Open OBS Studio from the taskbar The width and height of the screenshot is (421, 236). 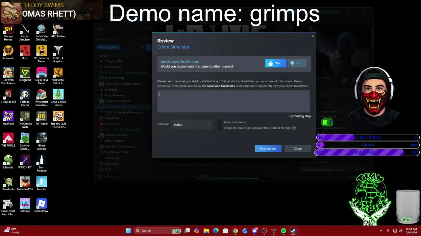(x=264, y=231)
